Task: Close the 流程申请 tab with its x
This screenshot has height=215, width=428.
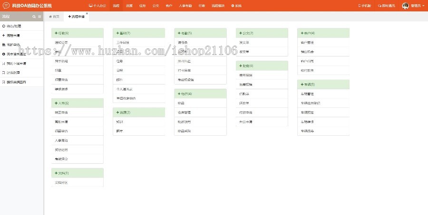Action: point(87,13)
